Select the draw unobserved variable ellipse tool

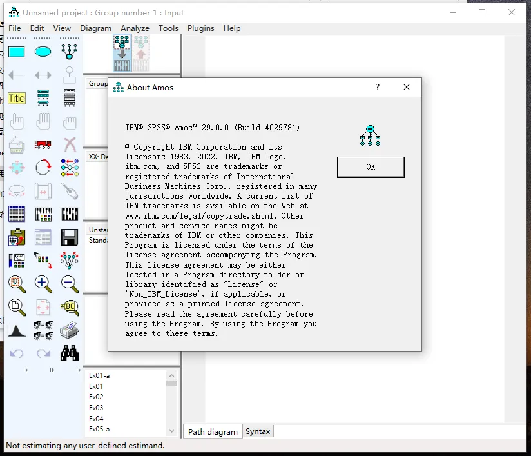(43, 52)
